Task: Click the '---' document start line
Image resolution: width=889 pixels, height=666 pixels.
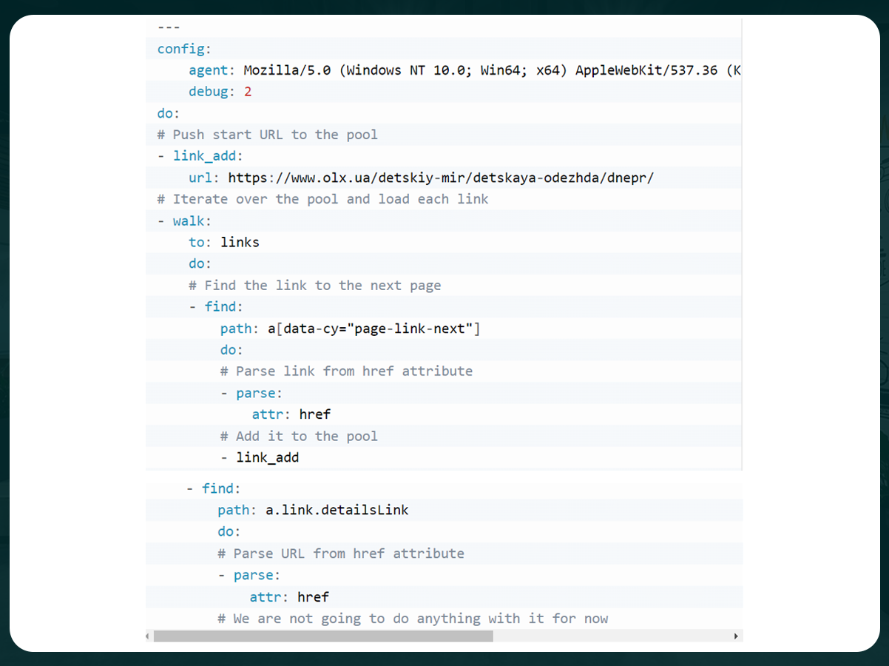Action: point(169,27)
